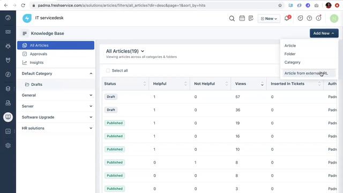
Task: Click the Views value 57
Action: tap(237, 96)
